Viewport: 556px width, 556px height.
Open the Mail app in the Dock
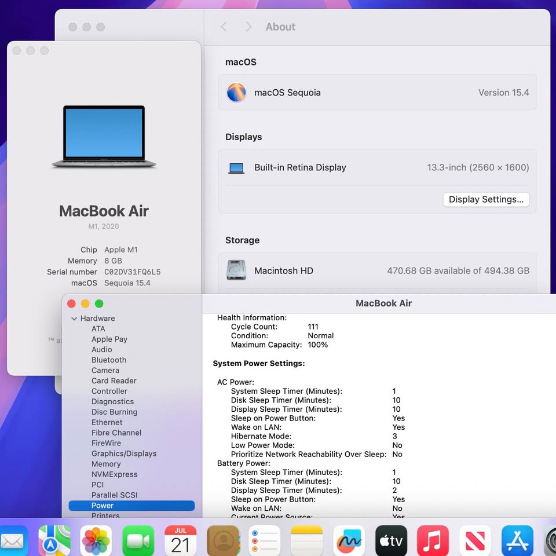13,540
